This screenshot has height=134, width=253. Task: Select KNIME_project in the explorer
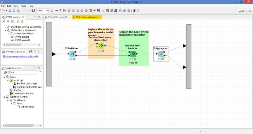pyautogui.click(x=22, y=37)
